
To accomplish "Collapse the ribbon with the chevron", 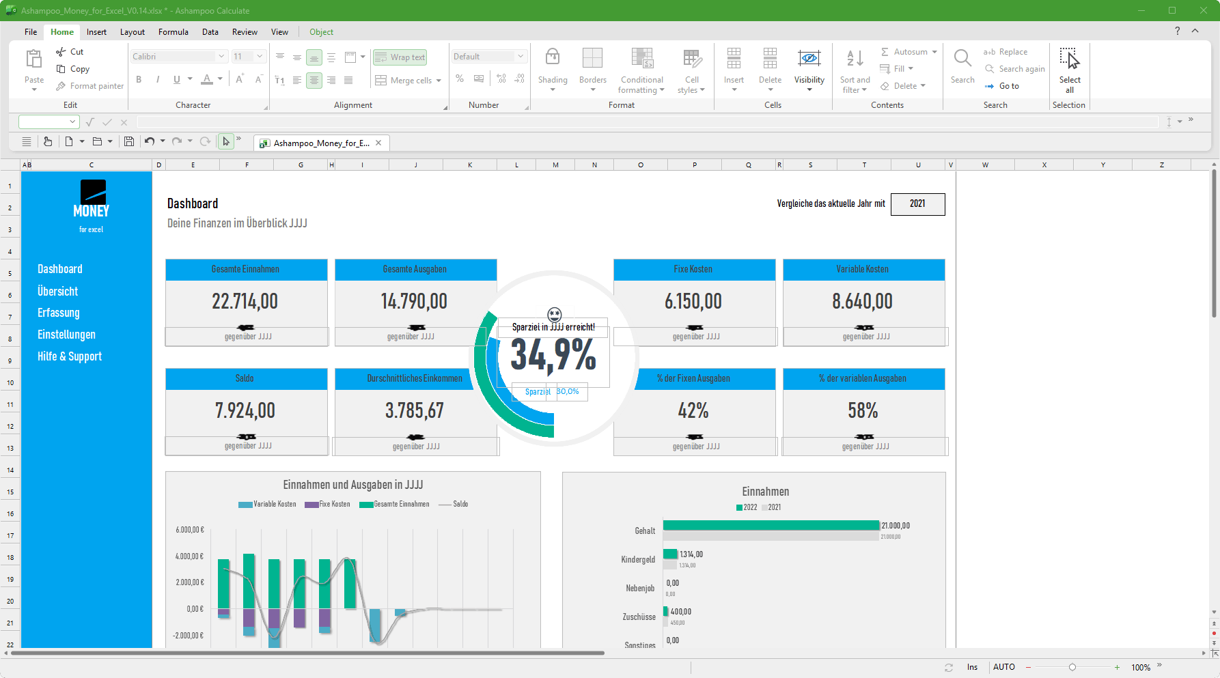I will point(1195,31).
